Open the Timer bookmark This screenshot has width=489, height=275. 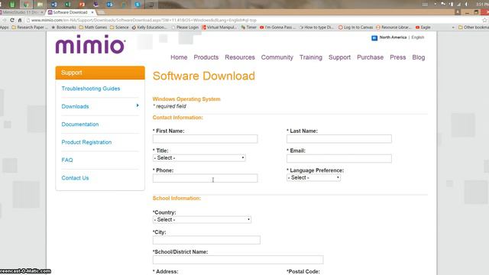(248, 27)
